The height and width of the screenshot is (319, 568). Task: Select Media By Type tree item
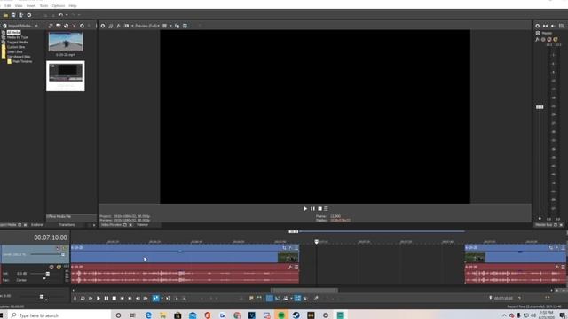point(18,37)
